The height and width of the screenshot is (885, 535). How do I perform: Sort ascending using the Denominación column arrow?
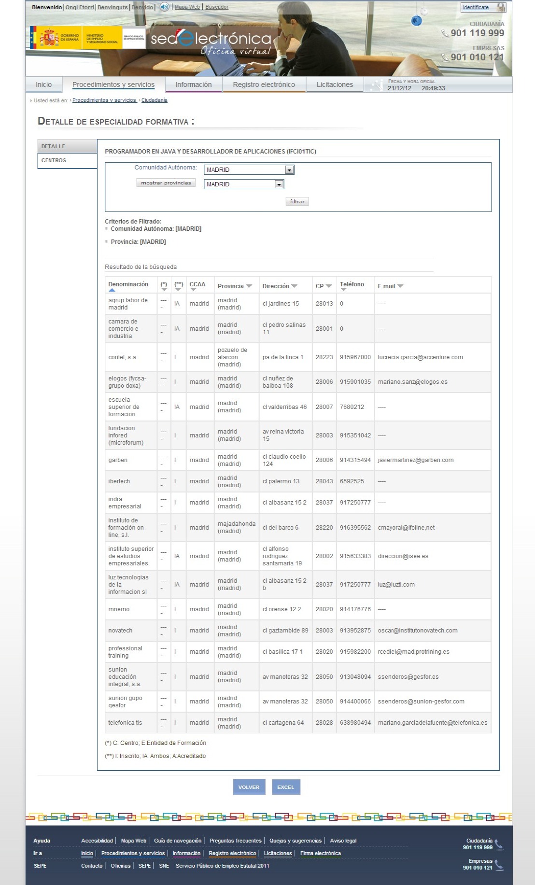click(112, 290)
